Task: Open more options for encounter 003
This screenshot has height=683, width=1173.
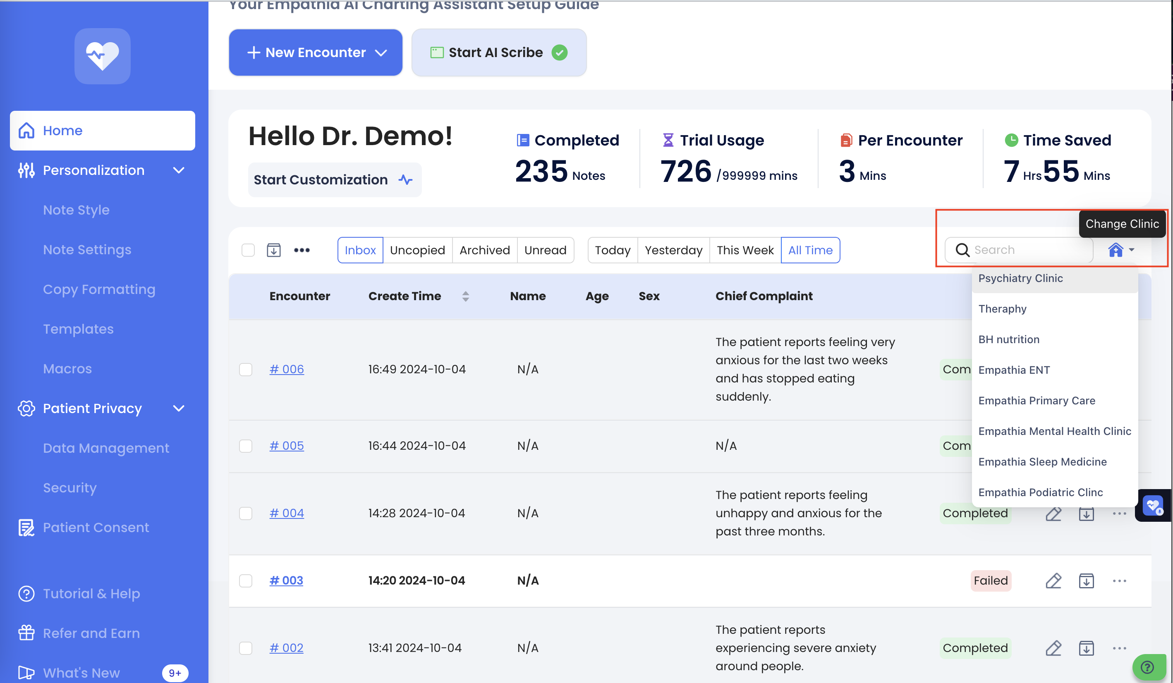Action: pyautogui.click(x=1119, y=580)
